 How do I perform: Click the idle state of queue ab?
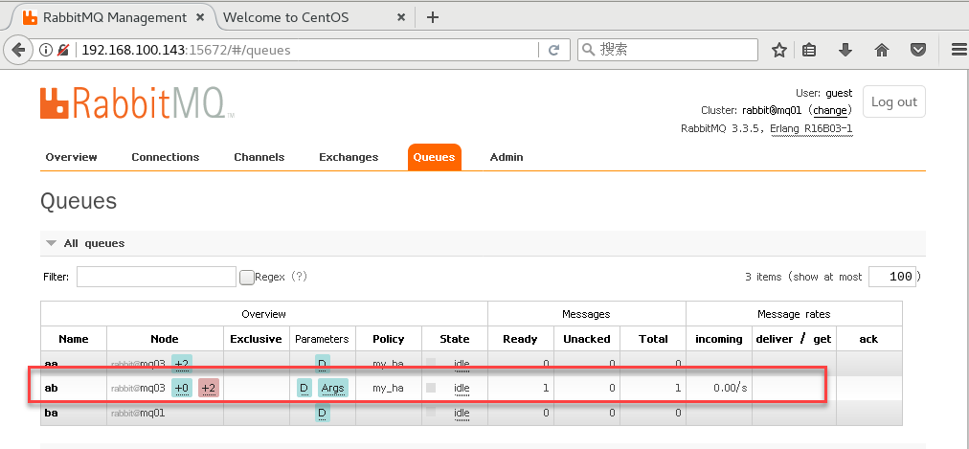point(462,389)
